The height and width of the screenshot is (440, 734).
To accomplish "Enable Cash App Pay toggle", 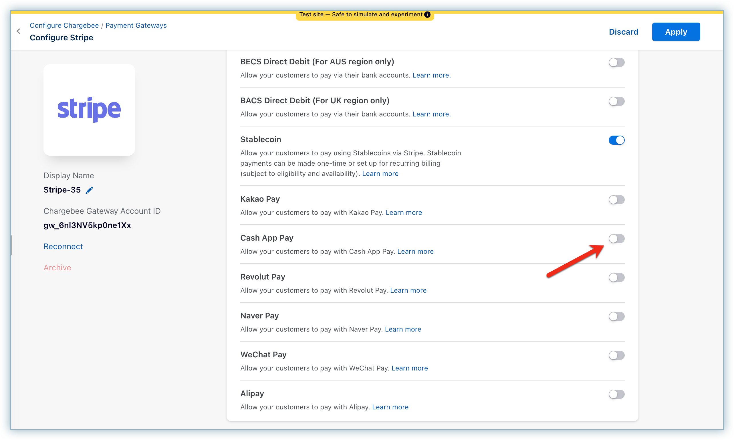I will tap(616, 238).
